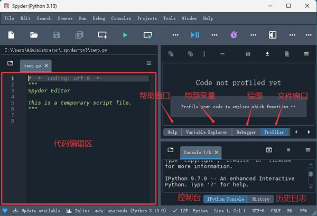Close the temp.py editor tab
Viewport: 317px width, 216px height.
[46, 65]
